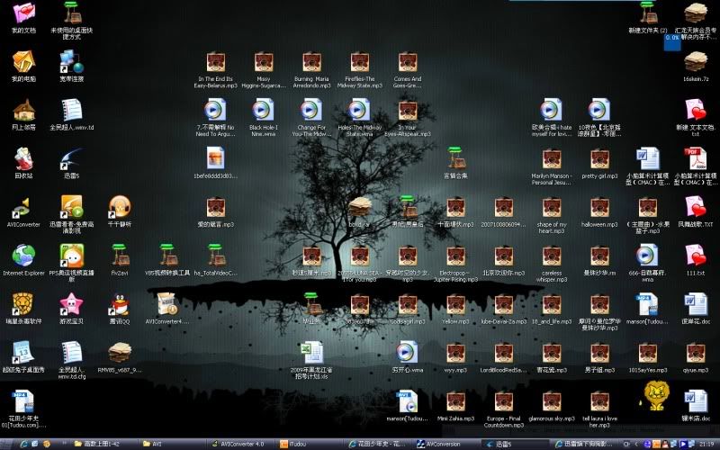
Task: Open the yellow lion desktop icon
Action: click(x=657, y=396)
